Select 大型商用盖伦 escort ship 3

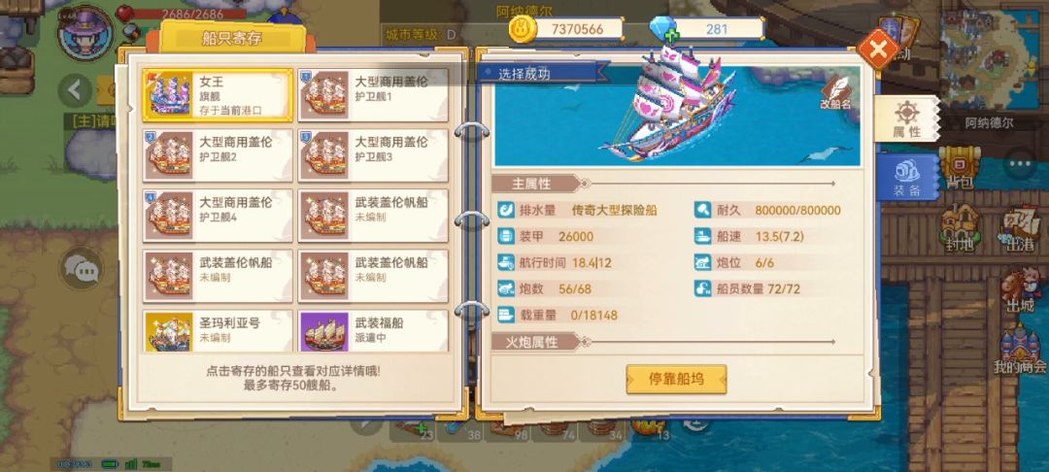click(373, 155)
